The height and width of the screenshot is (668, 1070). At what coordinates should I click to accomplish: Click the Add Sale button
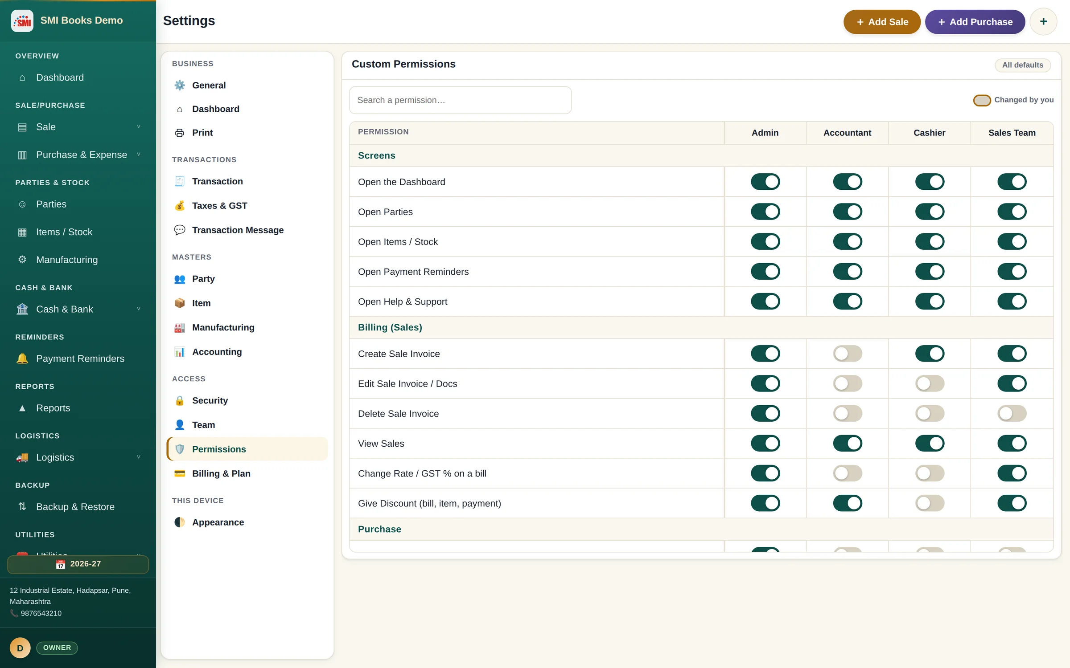click(882, 22)
